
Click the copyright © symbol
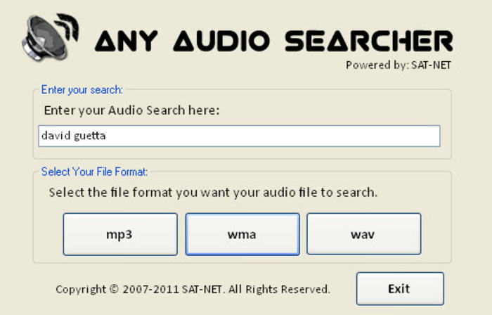click(x=114, y=289)
